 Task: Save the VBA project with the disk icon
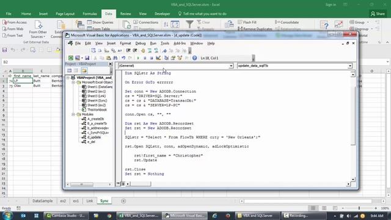pos(87,58)
